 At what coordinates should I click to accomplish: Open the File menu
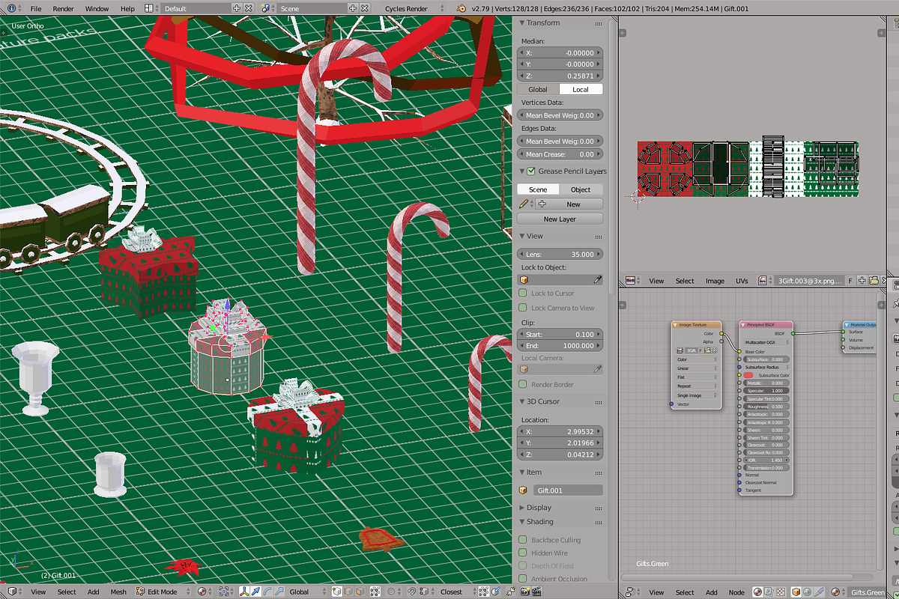pos(35,8)
